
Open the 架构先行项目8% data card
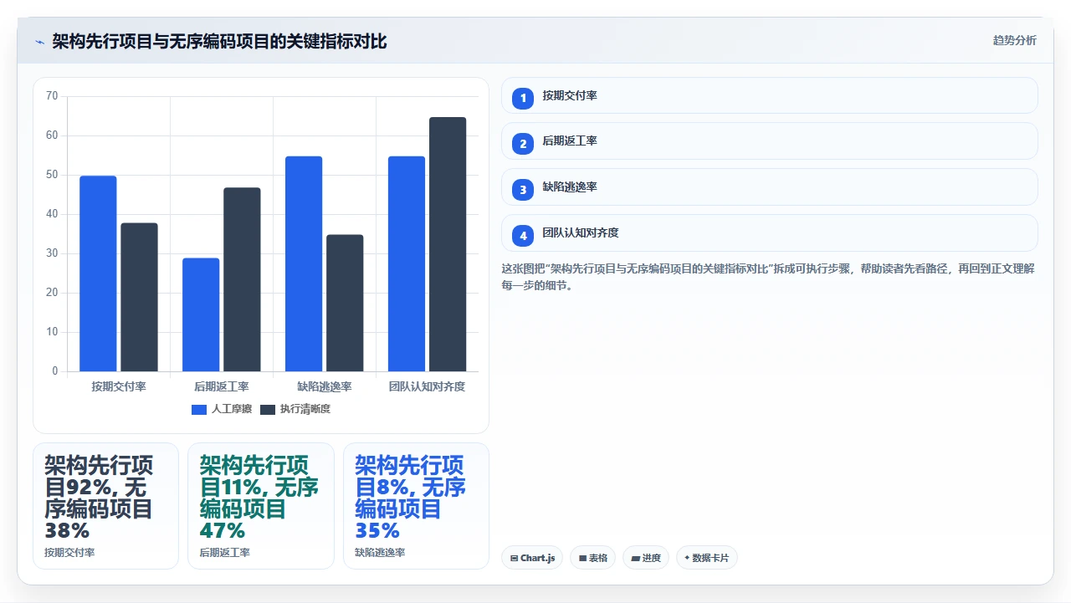[416, 506]
